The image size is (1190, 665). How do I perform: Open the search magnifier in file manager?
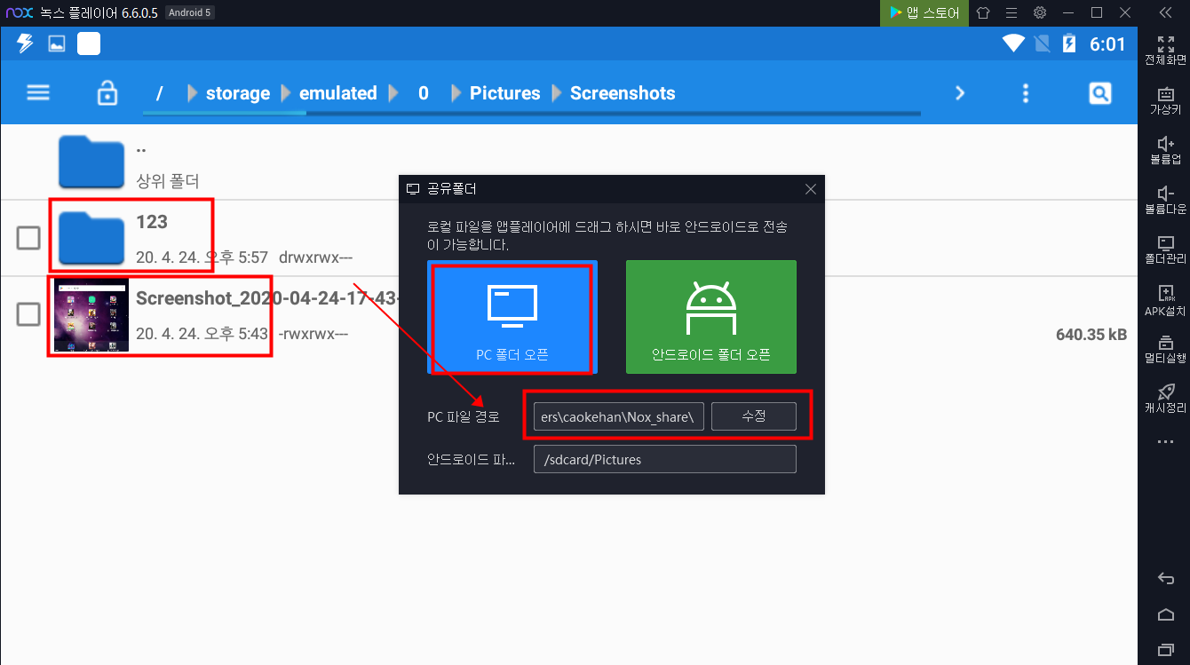(1099, 93)
